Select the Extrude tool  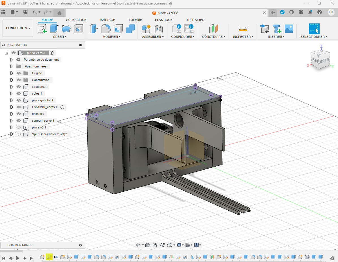pos(54,29)
